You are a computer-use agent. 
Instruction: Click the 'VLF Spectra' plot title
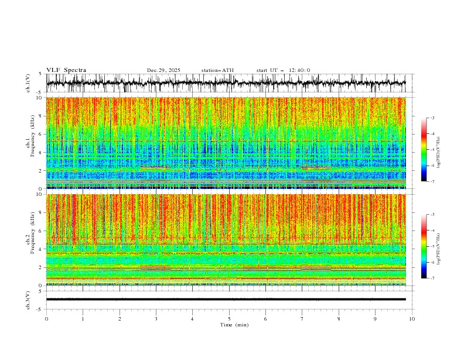click(66, 70)
